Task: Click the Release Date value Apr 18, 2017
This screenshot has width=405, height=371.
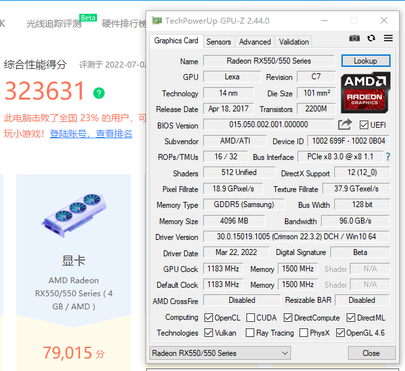Action: pyautogui.click(x=228, y=109)
